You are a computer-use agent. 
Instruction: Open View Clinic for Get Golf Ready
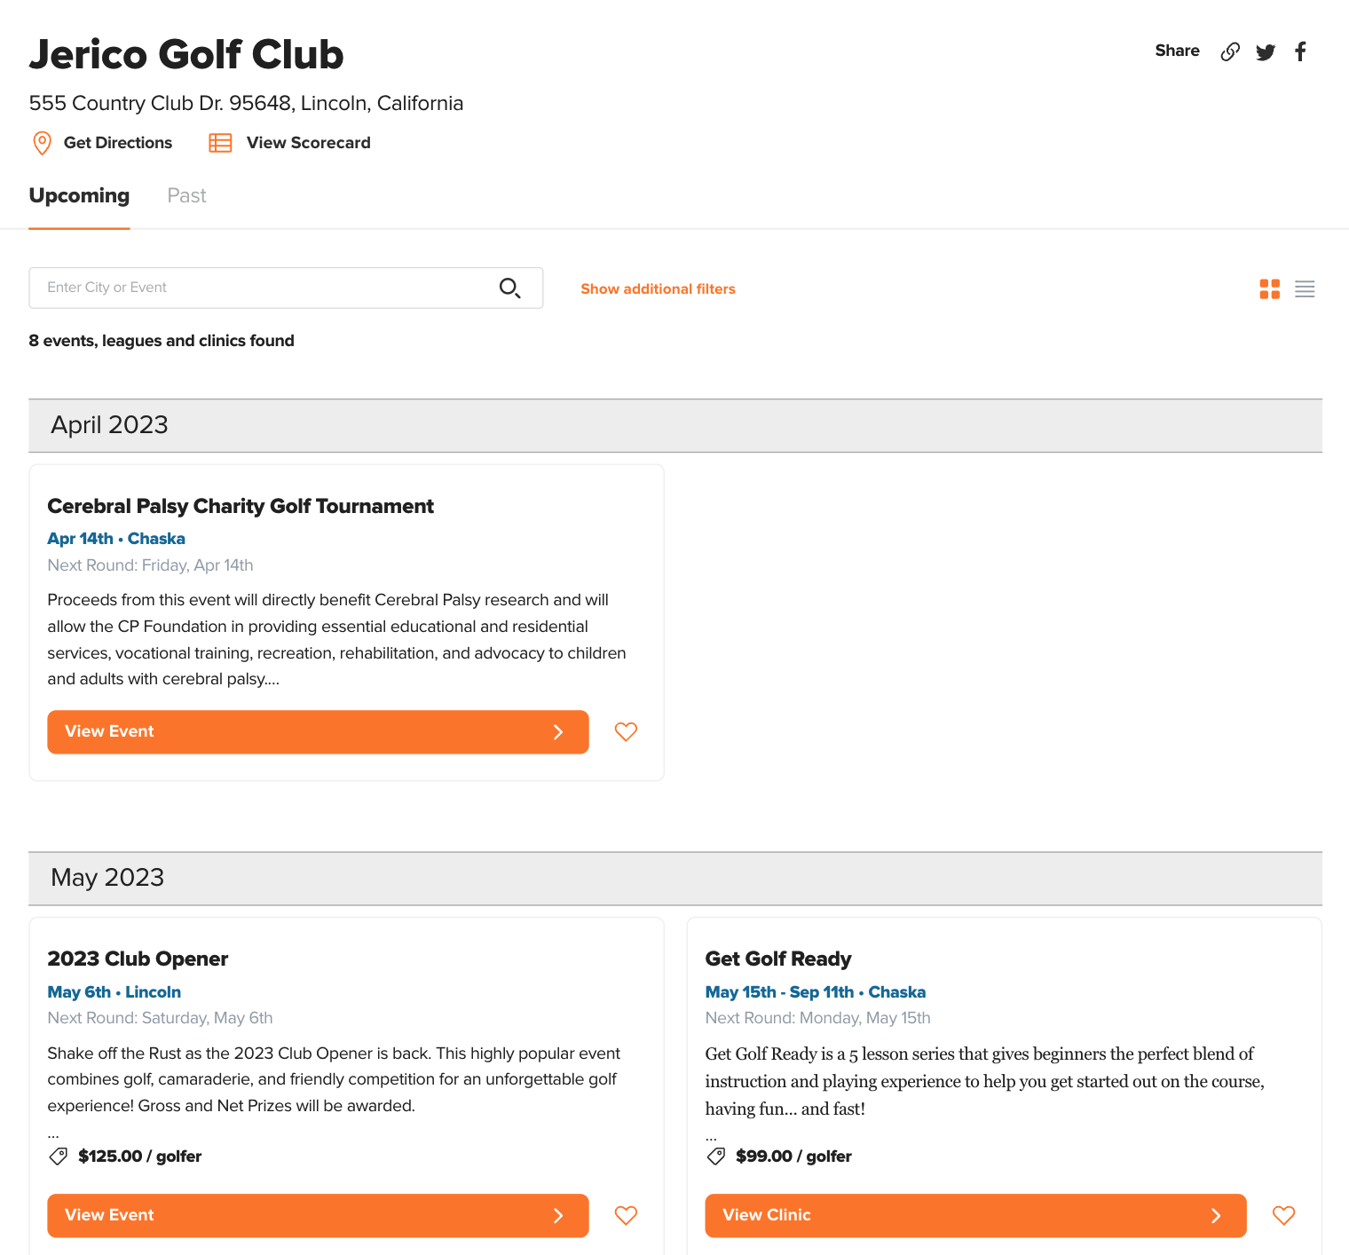975,1216
